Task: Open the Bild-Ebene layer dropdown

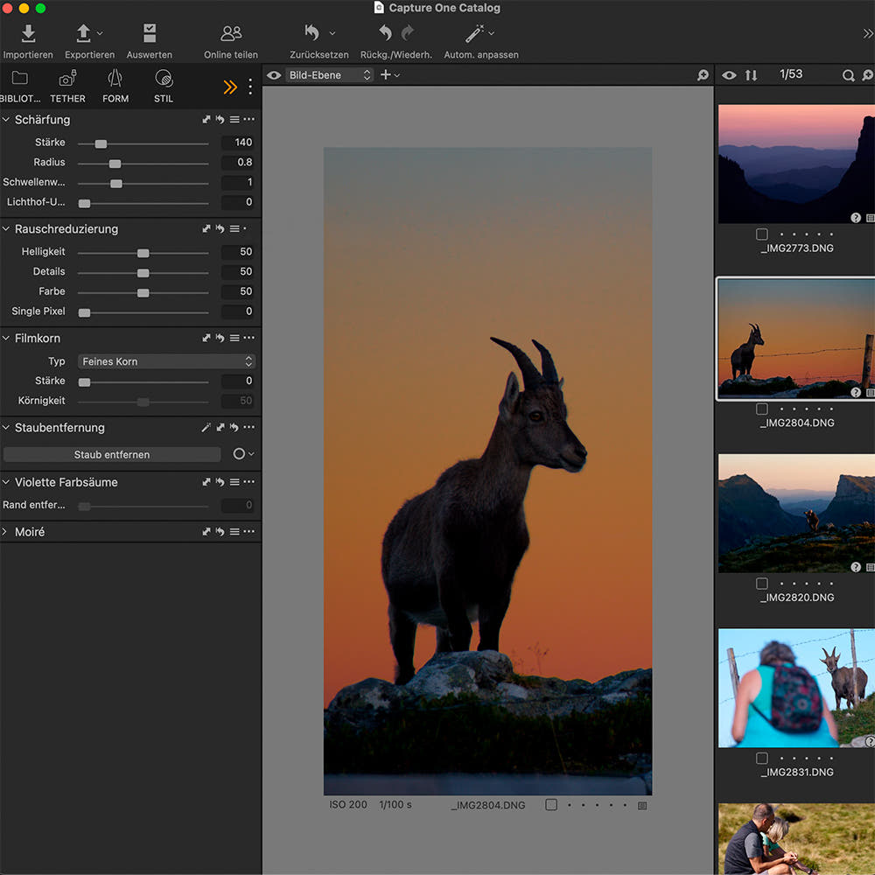Action: point(329,75)
